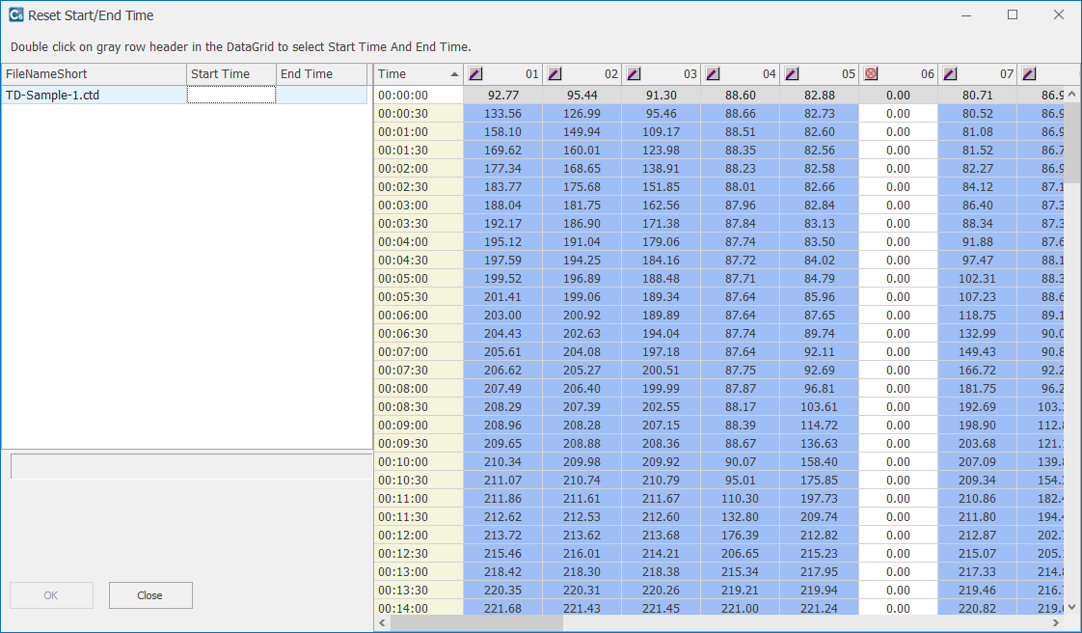
Task: Click the Time column header
Action: pyautogui.click(x=419, y=74)
